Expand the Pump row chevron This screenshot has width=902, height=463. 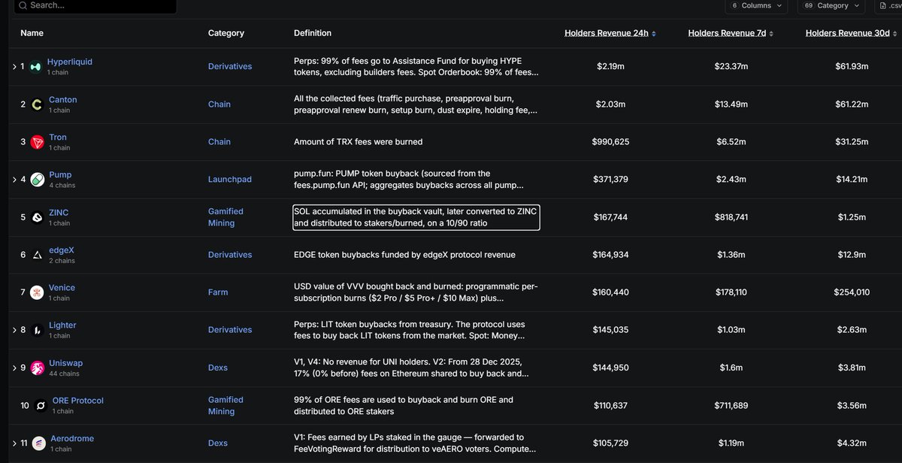click(x=14, y=180)
